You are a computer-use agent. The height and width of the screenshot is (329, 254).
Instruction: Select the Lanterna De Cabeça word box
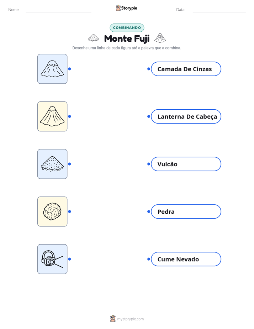(186, 116)
